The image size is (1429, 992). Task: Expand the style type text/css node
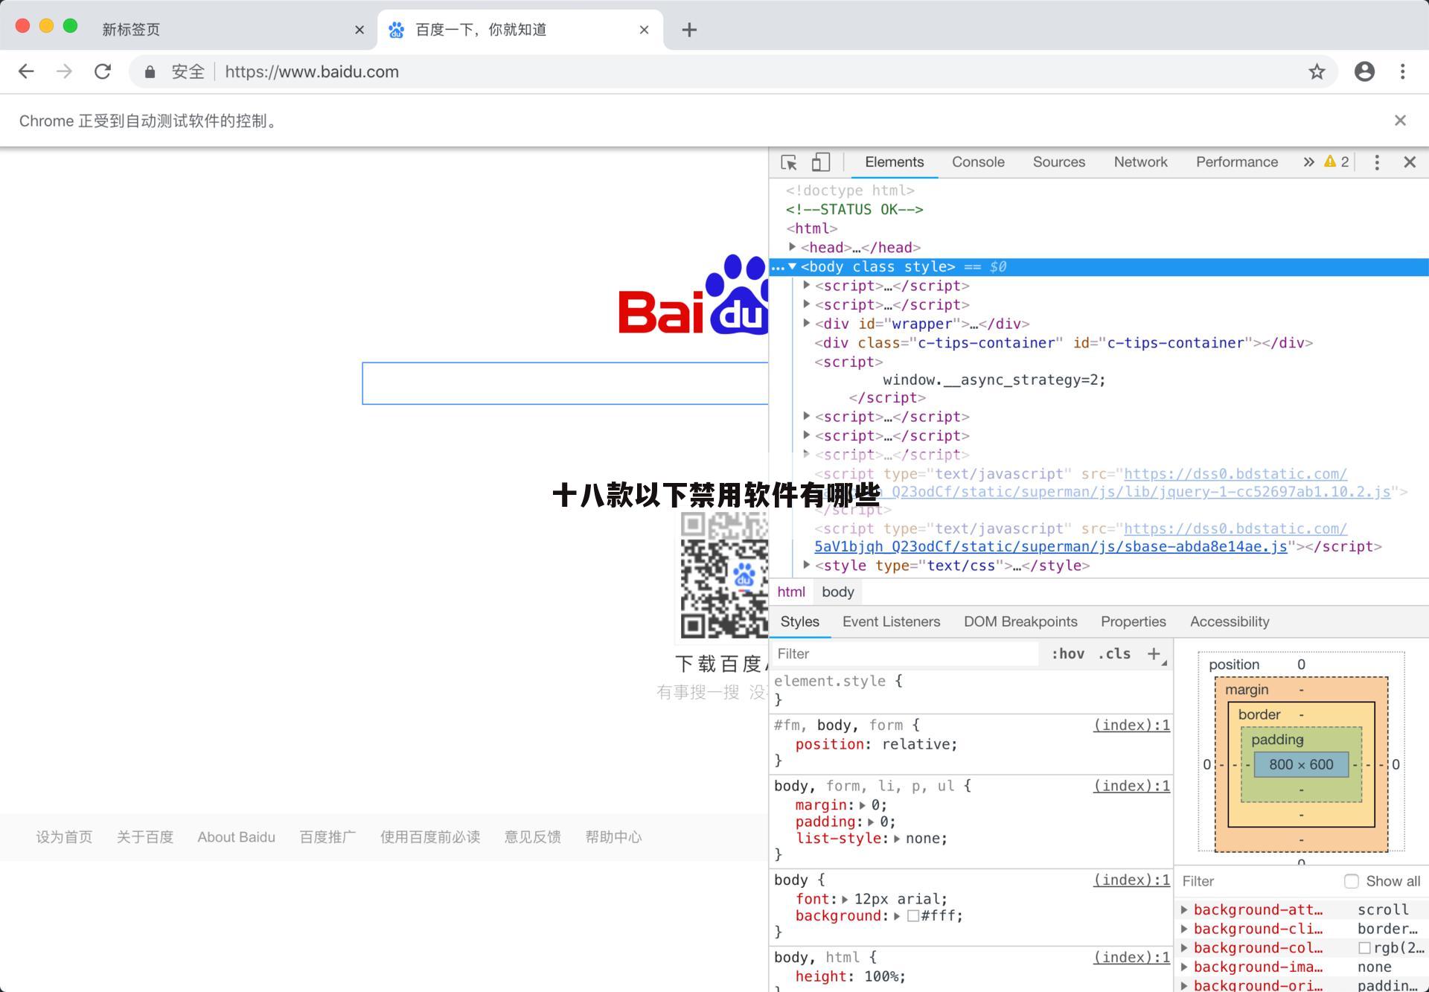(807, 565)
